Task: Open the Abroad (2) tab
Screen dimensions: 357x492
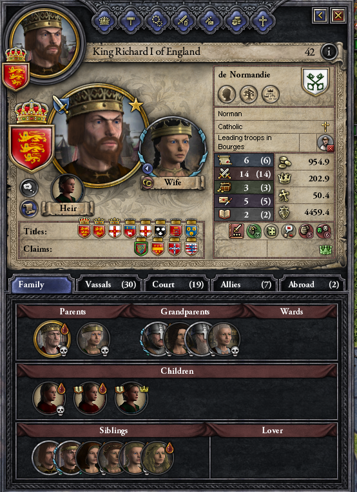Action: pyautogui.click(x=313, y=284)
